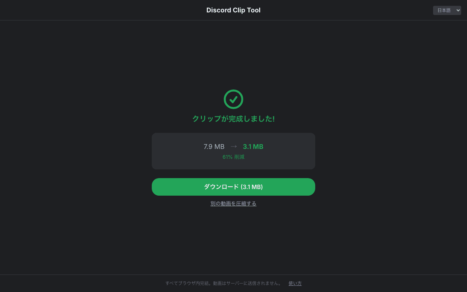Viewport: 467px width, 292px height.
Task: Click the original 7.9 MB size
Action: (x=214, y=147)
